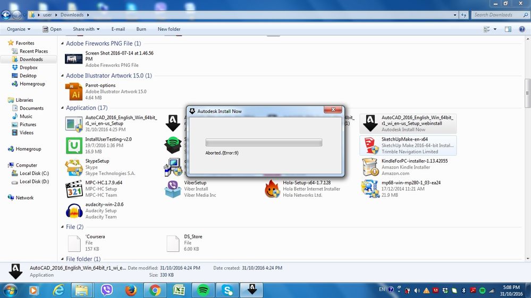Open the Pictures library
This screenshot has width=531, height=298.
tap(28, 124)
